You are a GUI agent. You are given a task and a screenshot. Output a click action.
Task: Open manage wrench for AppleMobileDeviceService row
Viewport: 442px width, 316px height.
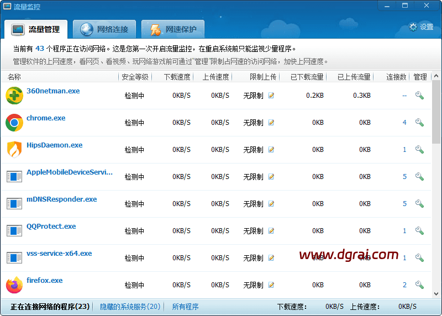[419, 177]
